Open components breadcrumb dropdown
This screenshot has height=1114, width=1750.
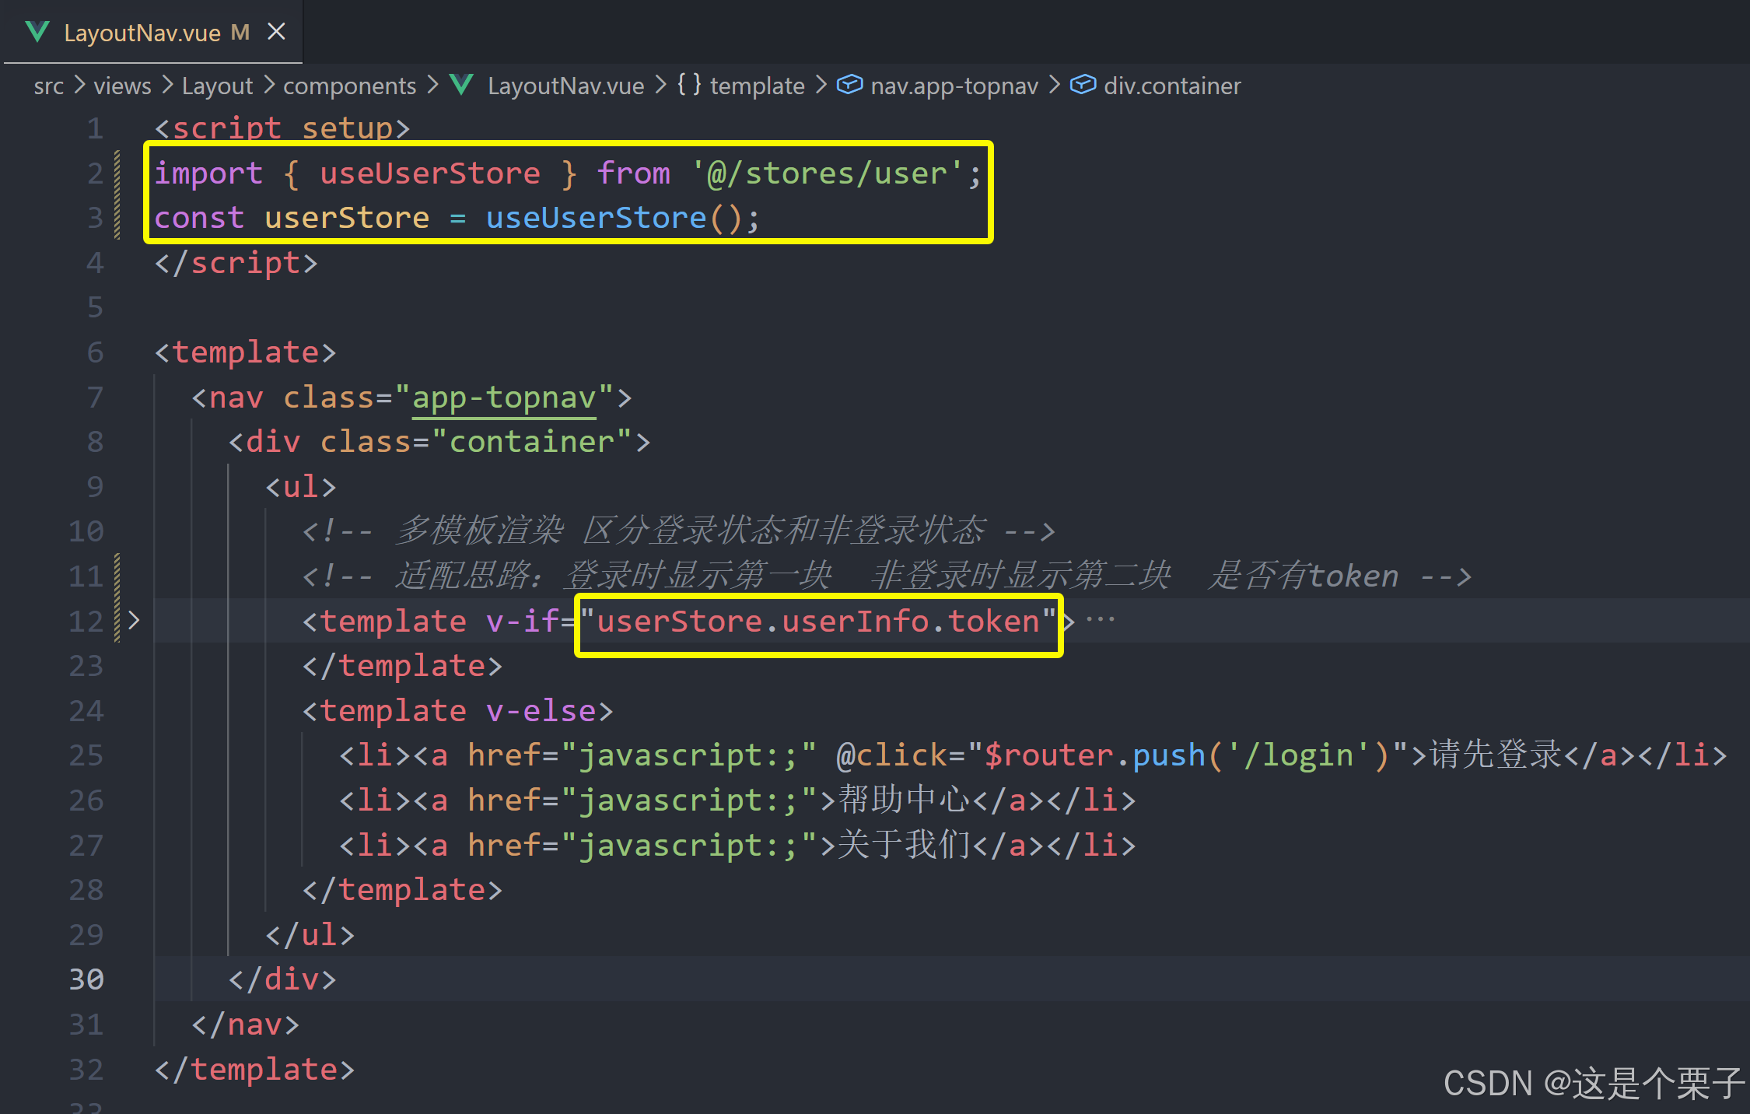click(x=349, y=86)
